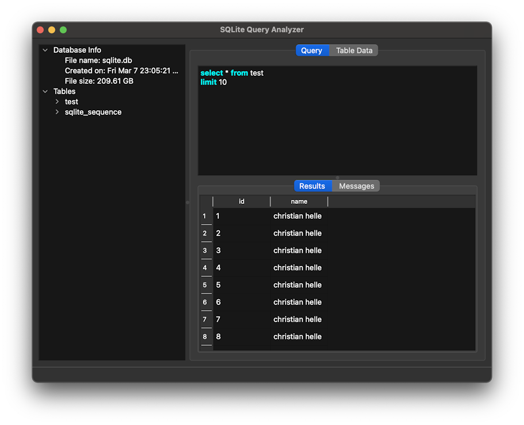Image resolution: width=524 pixels, height=425 pixels.
Task: Select row header 8 in results
Action: click(x=206, y=337)
